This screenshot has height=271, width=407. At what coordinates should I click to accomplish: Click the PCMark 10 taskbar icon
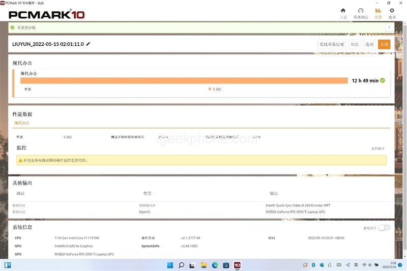[237, 265]
